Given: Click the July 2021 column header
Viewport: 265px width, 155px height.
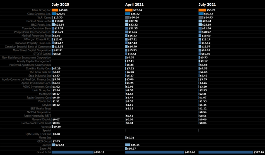Looking at the screenshot, I should click(x=207, y=5).
